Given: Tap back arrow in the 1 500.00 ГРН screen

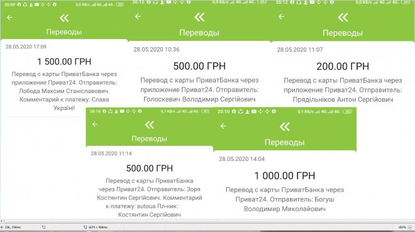Looking at the screenshot, I should [x=9, y=18].
